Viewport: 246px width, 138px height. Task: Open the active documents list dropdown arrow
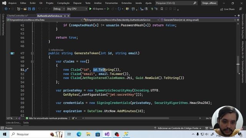(x=235, y=16)
